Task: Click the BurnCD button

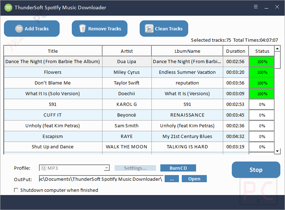Action: pos(178,168)
